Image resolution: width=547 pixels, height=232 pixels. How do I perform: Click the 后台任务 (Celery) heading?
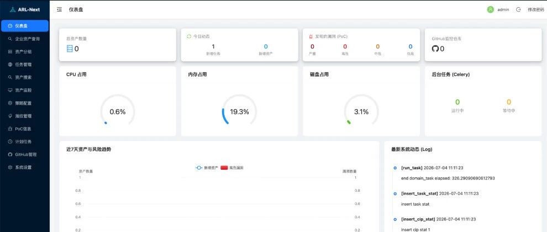click(451, 74)
